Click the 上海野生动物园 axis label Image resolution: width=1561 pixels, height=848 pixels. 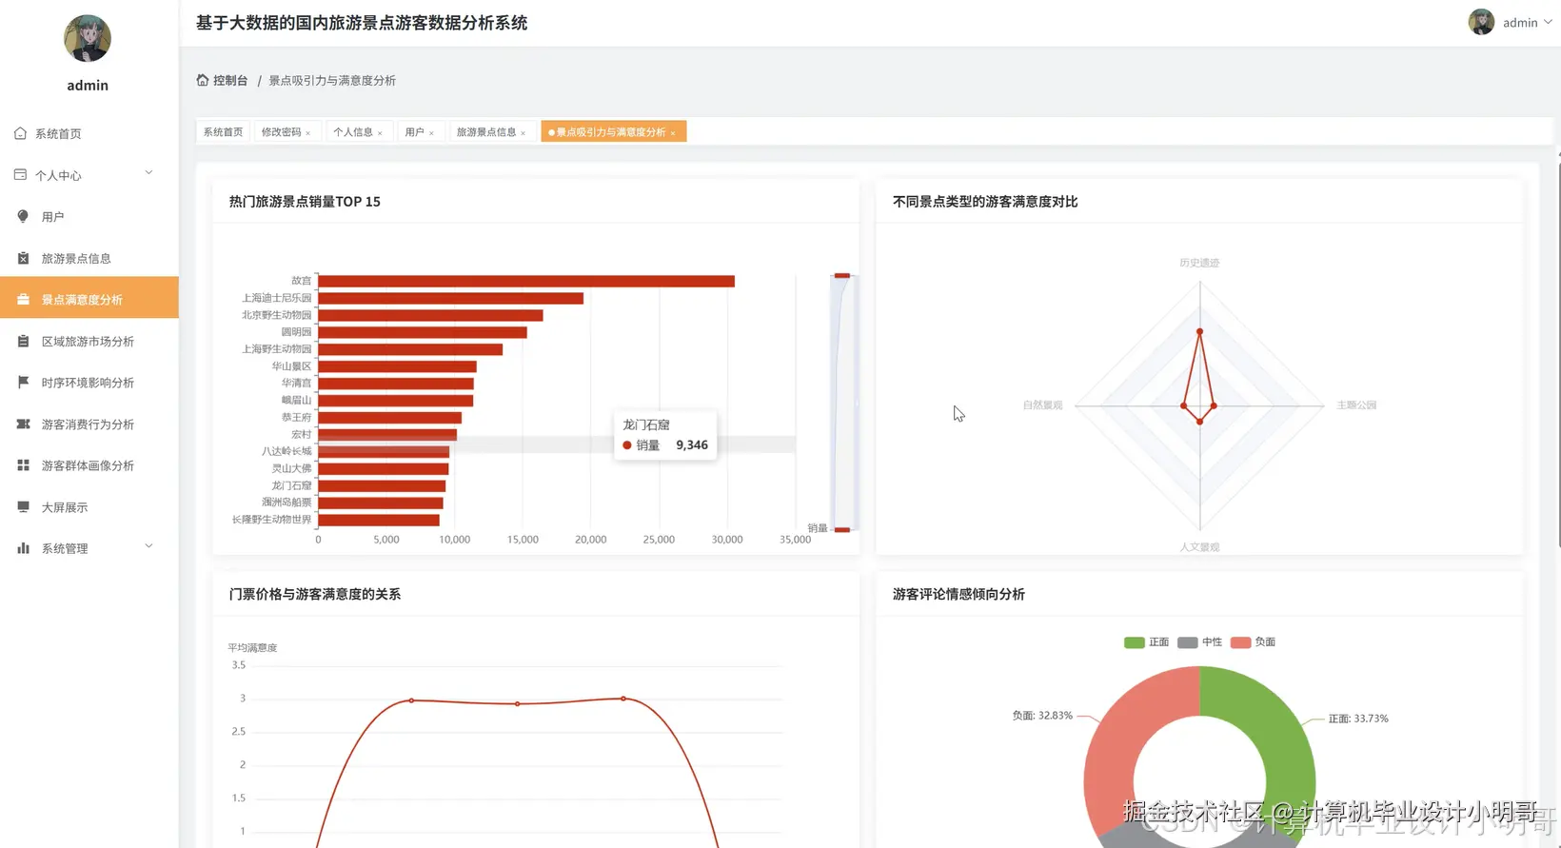coord(277,349)
